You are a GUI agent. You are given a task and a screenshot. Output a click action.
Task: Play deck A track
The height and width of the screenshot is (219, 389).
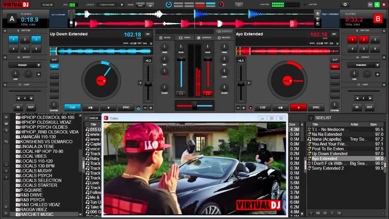click(108, 107)
